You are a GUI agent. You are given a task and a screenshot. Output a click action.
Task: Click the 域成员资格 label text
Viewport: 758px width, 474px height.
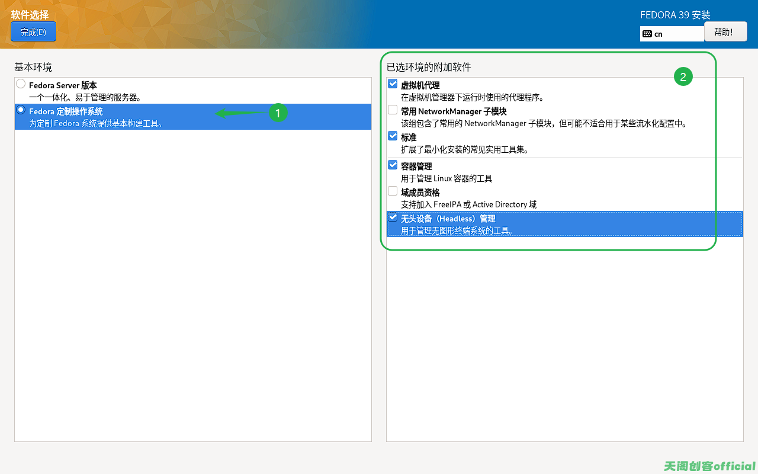pyautogui.click(x=420, y=193)
